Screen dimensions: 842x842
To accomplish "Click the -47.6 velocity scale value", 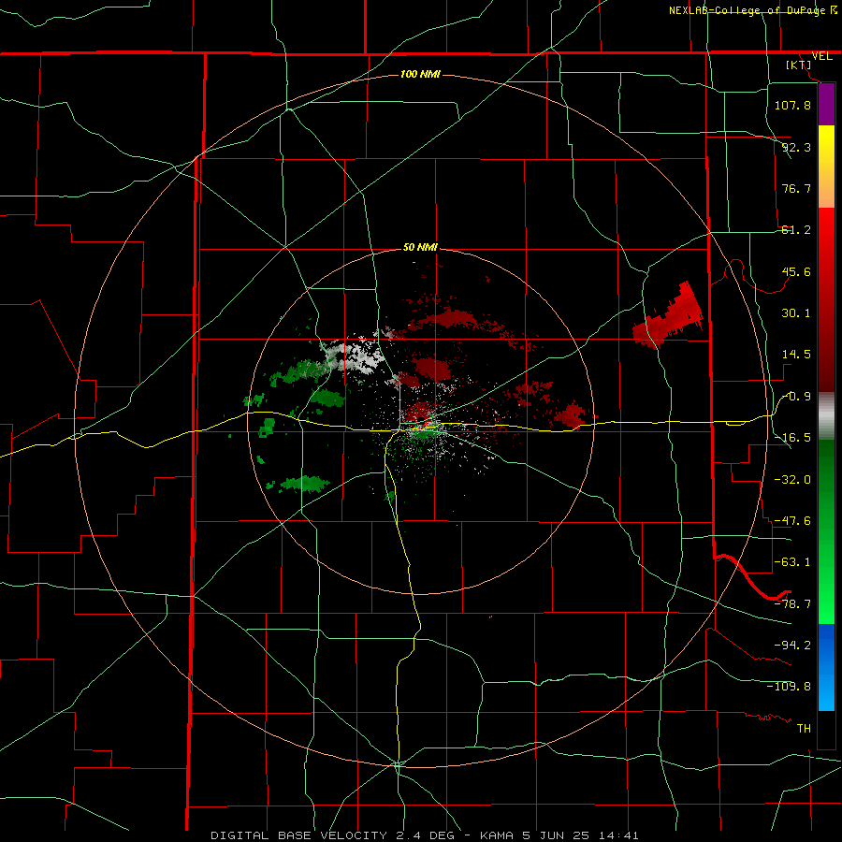I will [x=792, y=521].
